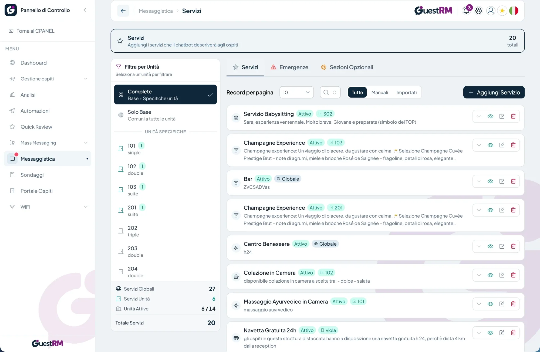
Task: Delete the Massaggio Ayurvedico in Camera service
Action: [x=513, y=304]
